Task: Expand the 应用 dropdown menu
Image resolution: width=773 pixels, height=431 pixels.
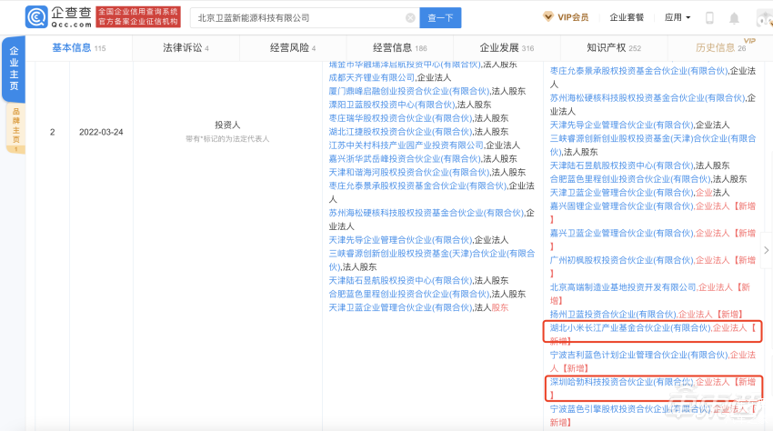Action: pyautogui.click(x=678, y=17)
